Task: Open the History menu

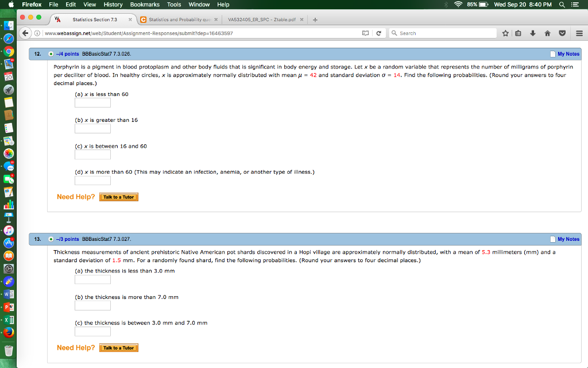Action: [x=113, y=5]
